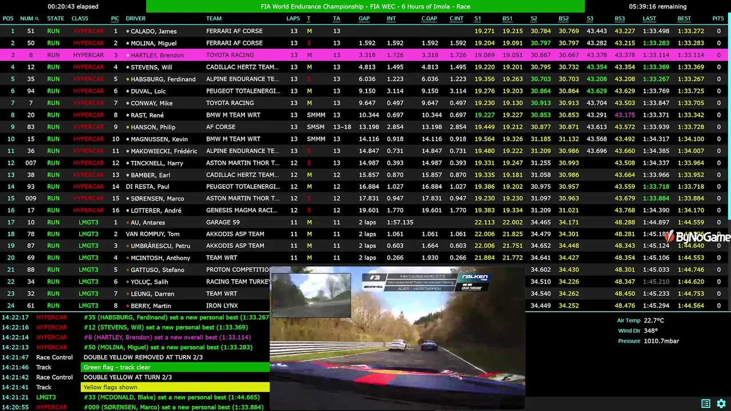Click the LAPS column header
Screen dimensions: 731x411
tap(293, 19)
